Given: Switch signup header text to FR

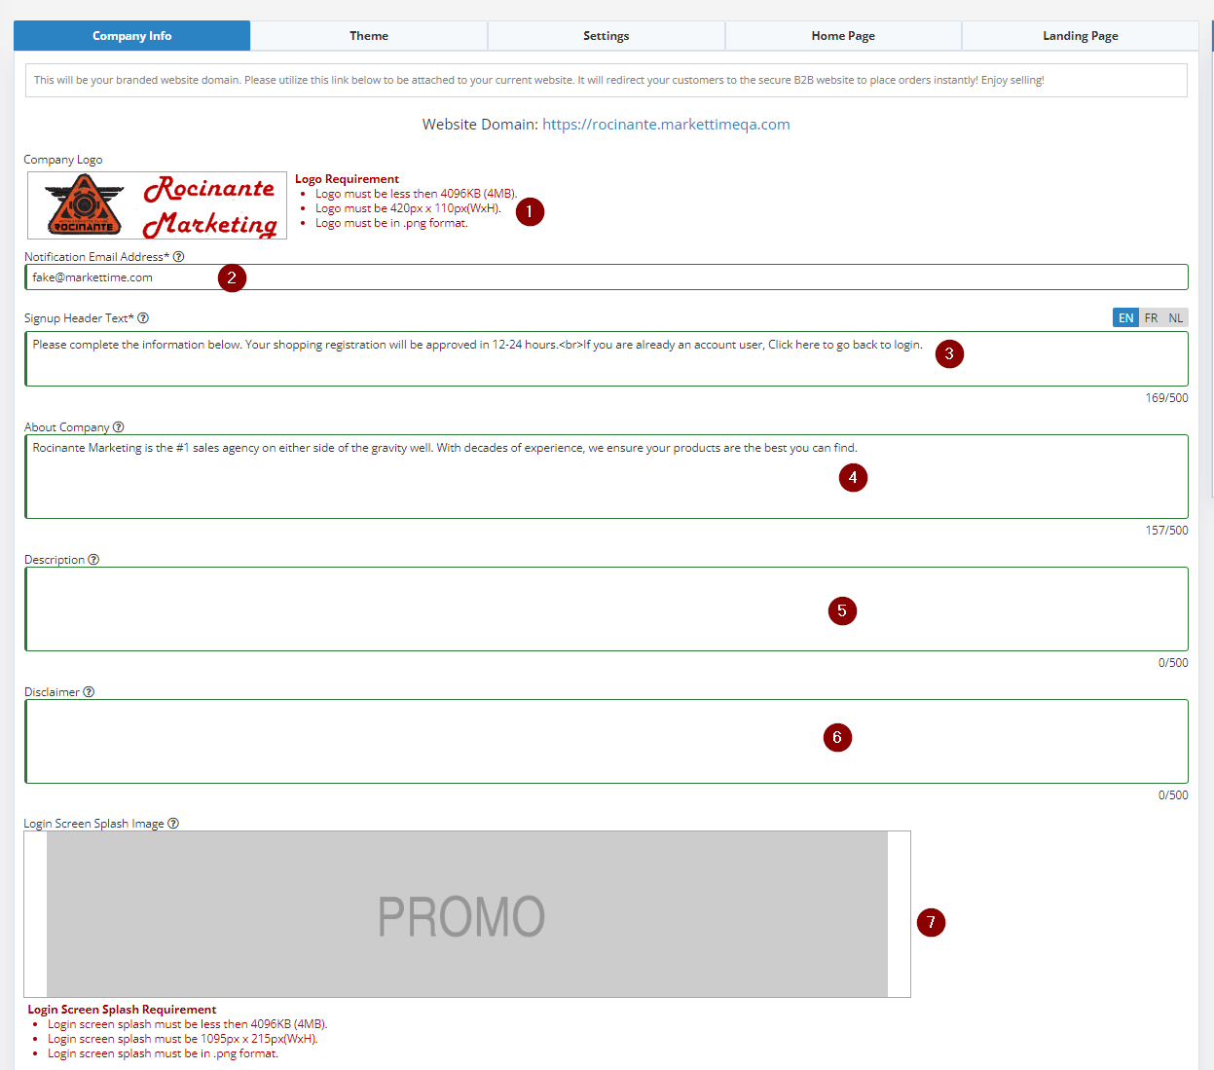Looking at the screenshot, I should coord(1151,316).
